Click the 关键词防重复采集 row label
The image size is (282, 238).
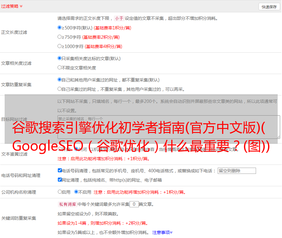pyautogui.click(x=19, y=218)
